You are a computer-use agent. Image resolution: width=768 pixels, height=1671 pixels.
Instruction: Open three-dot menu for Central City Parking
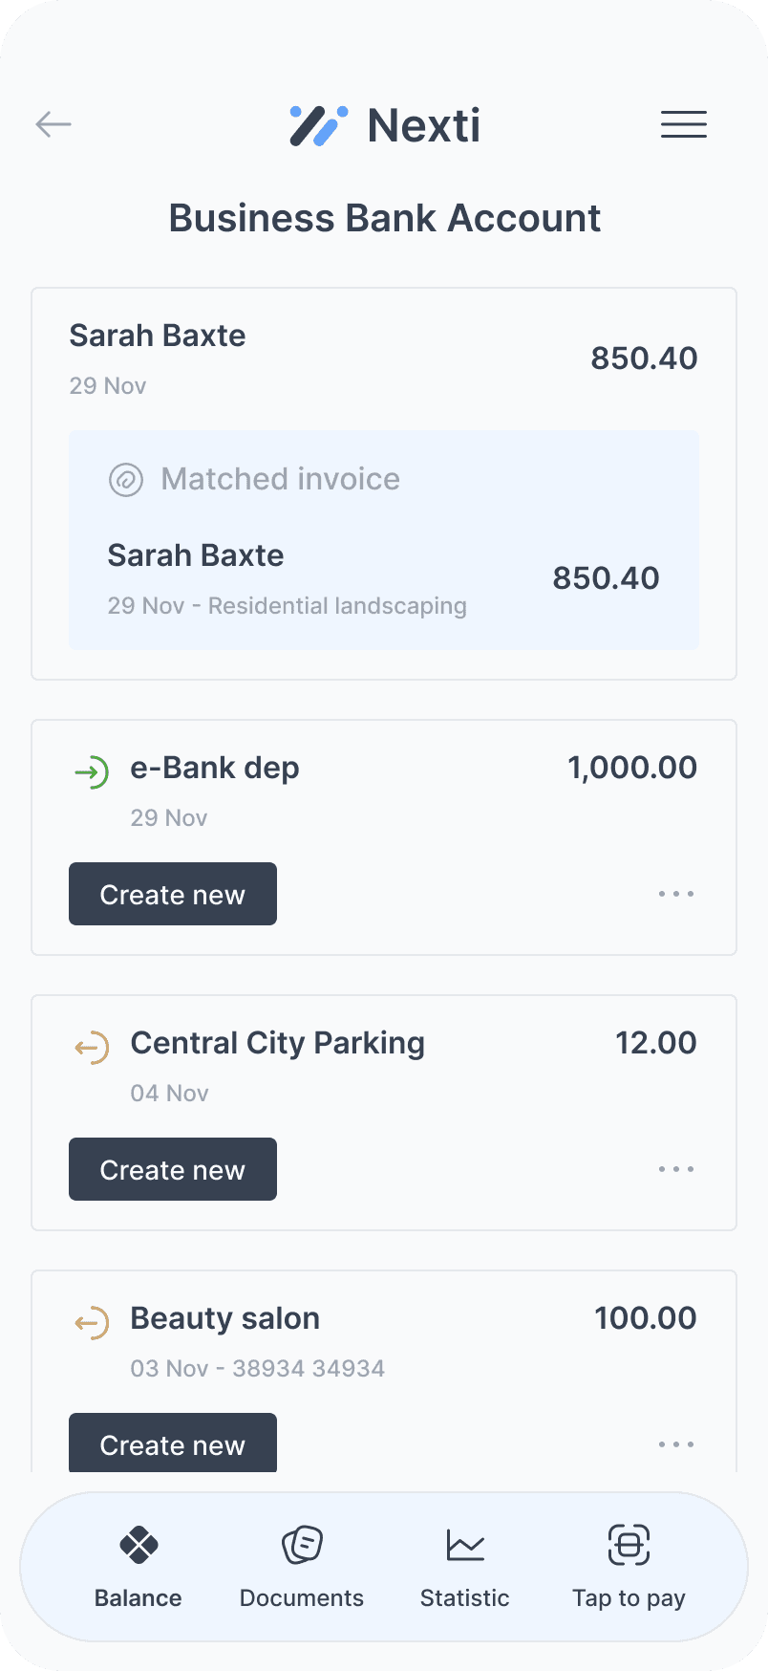pos(675,1169)
